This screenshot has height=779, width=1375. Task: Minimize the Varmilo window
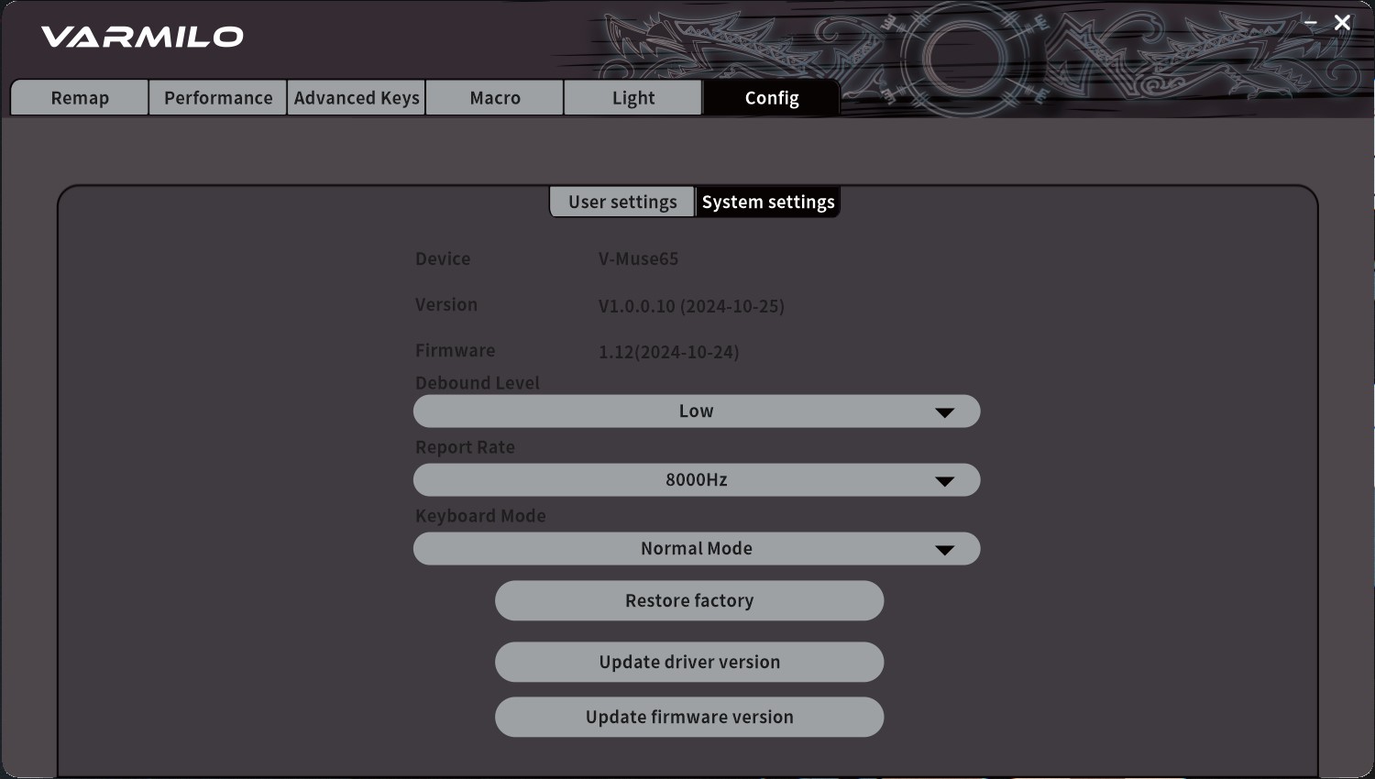(1311, 22)
